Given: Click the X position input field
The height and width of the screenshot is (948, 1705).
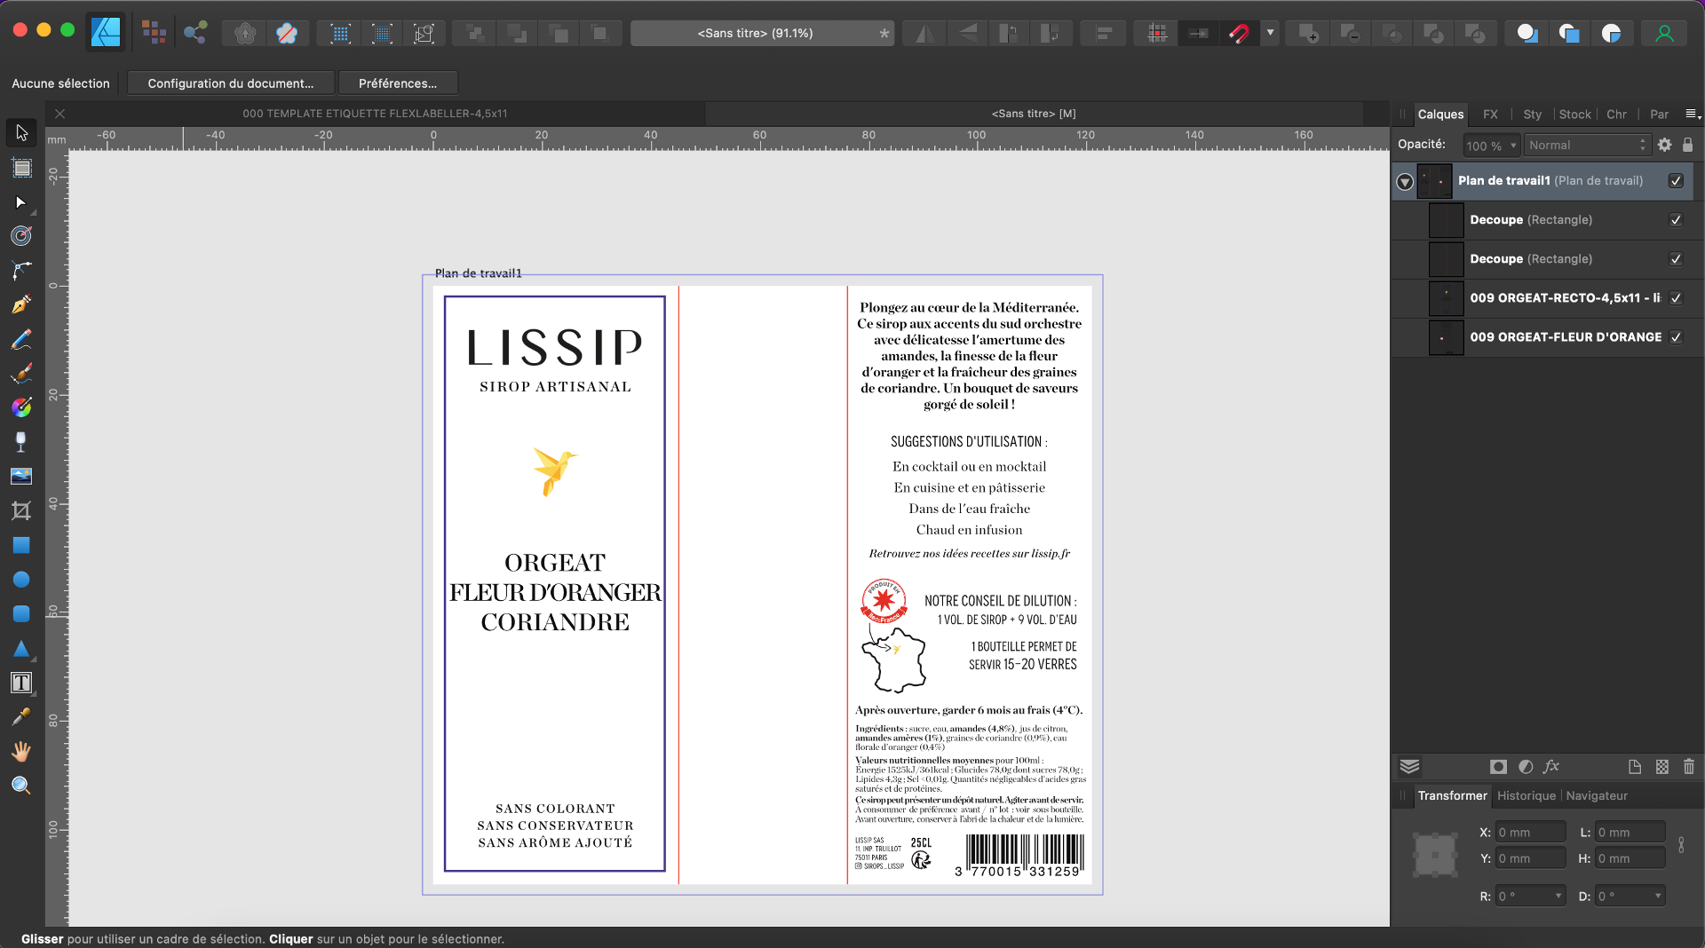Looking at the screenshot, I should click(x=1530, y=833).
